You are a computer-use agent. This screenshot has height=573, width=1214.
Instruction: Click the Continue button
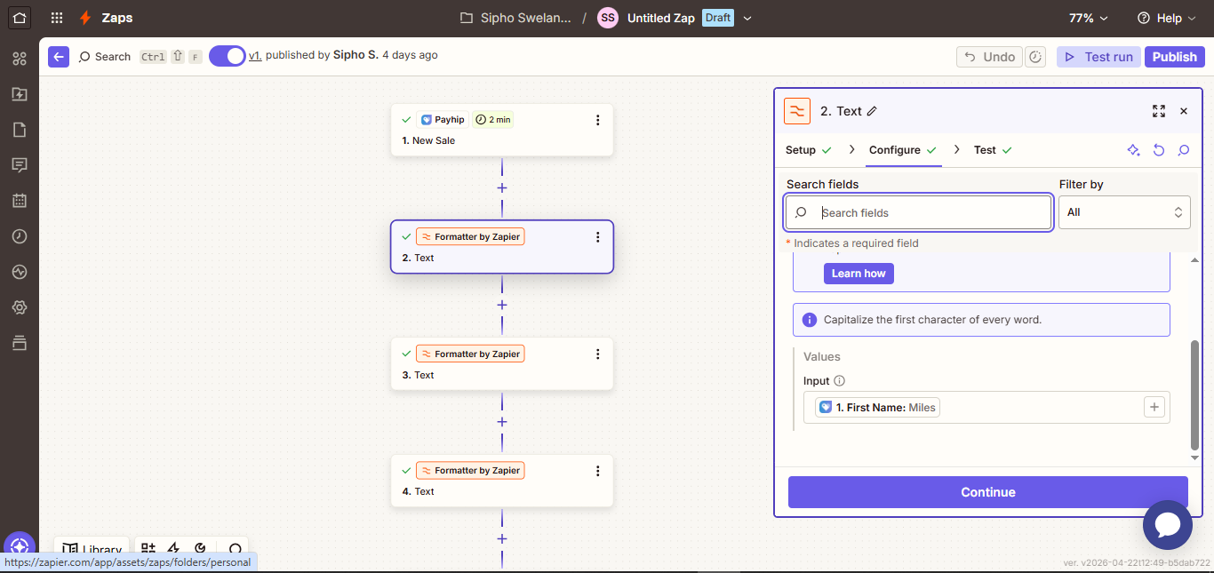[x=988, y=492]
